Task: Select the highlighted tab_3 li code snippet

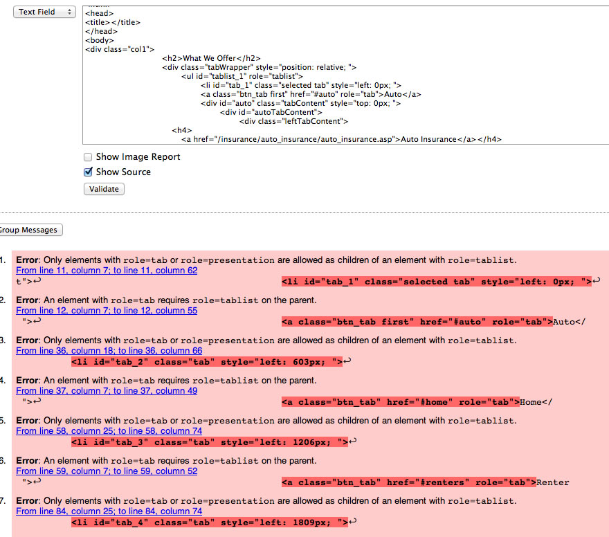Action: click(x=209, y=442)
